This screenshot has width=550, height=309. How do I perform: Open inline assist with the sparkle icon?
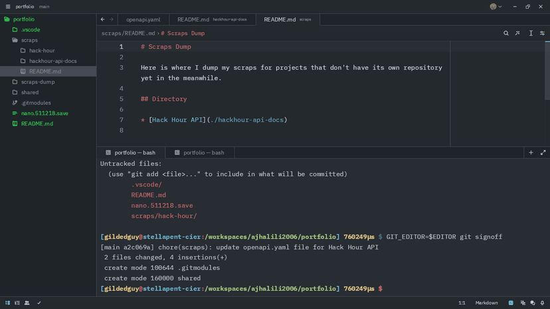click(x=517, y=33)
